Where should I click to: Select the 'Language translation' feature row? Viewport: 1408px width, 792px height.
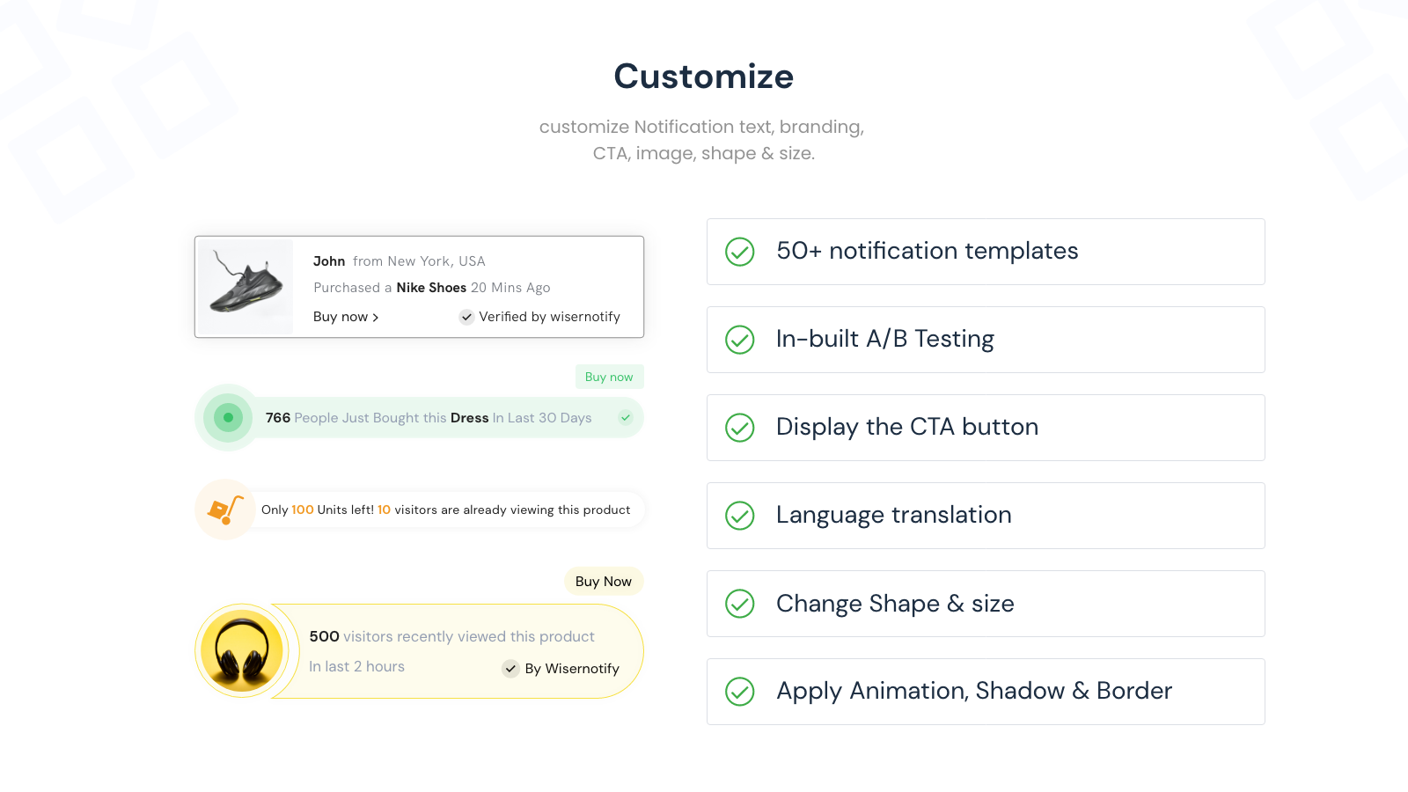pos(986,516)
